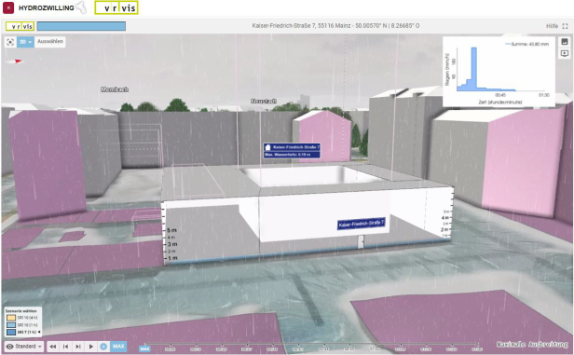Click the presentation video icon
The width and height of the screenshot is (574, 355).
pyautogui.click(x=565, y=53)
